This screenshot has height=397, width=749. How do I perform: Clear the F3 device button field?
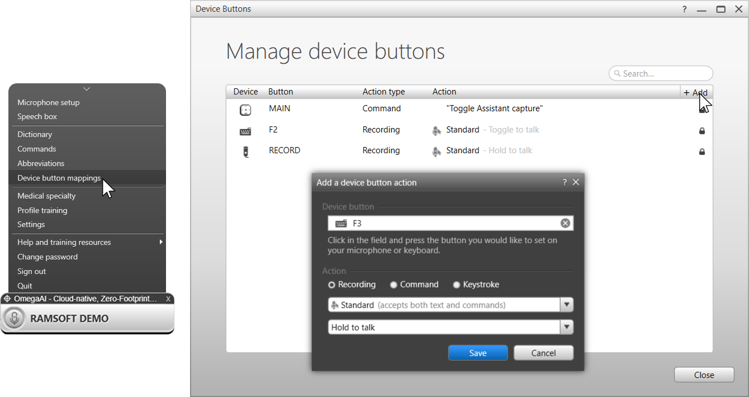[565, 223]
